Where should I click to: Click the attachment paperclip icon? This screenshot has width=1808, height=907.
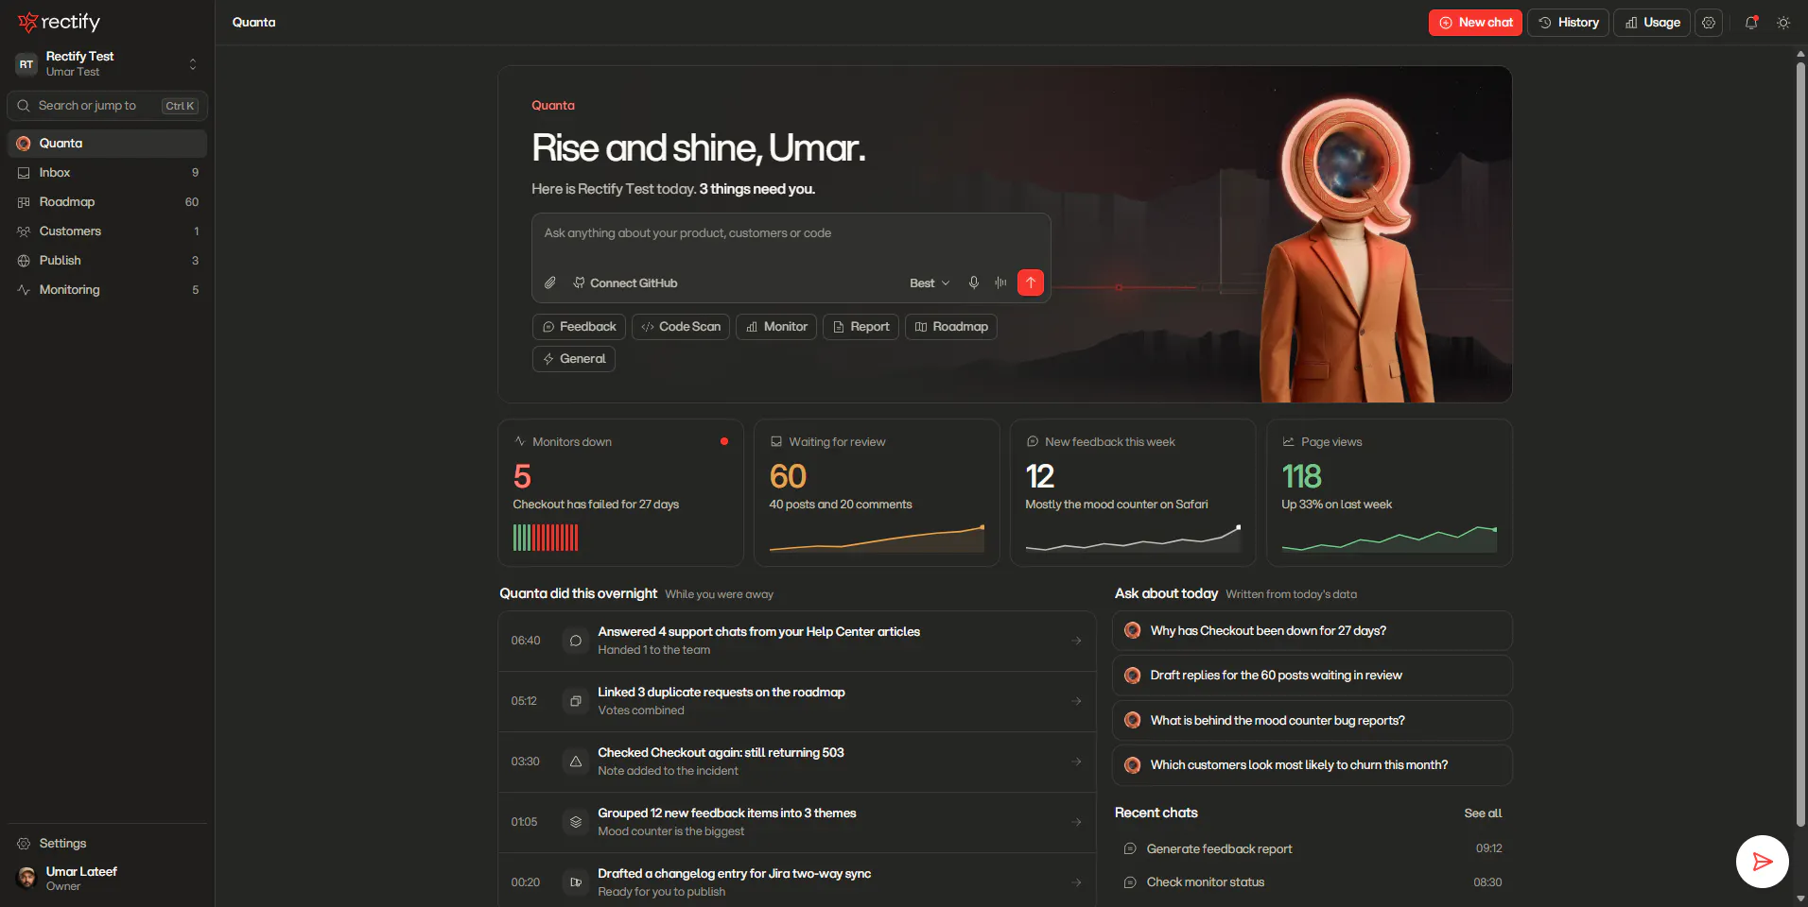(x=550, y=282)
